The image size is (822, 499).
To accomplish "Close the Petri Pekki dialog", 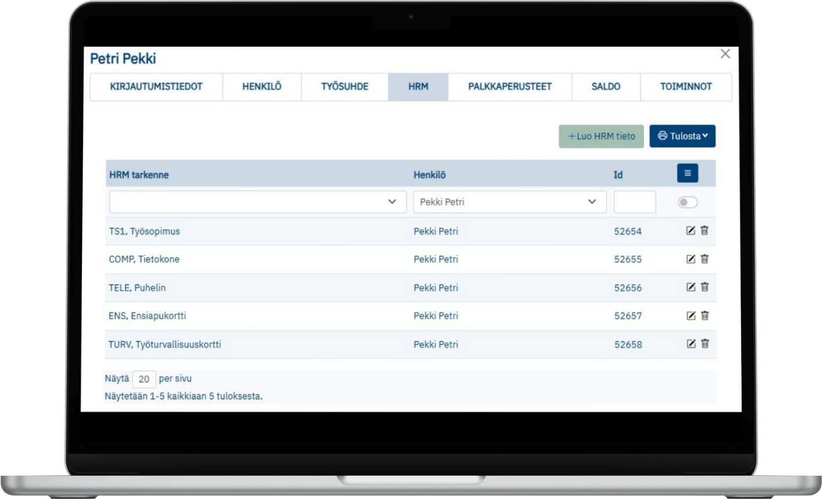I will tap(725, 54).
